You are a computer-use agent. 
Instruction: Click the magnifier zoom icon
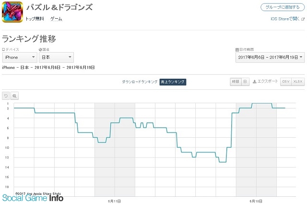pos(14,96)
